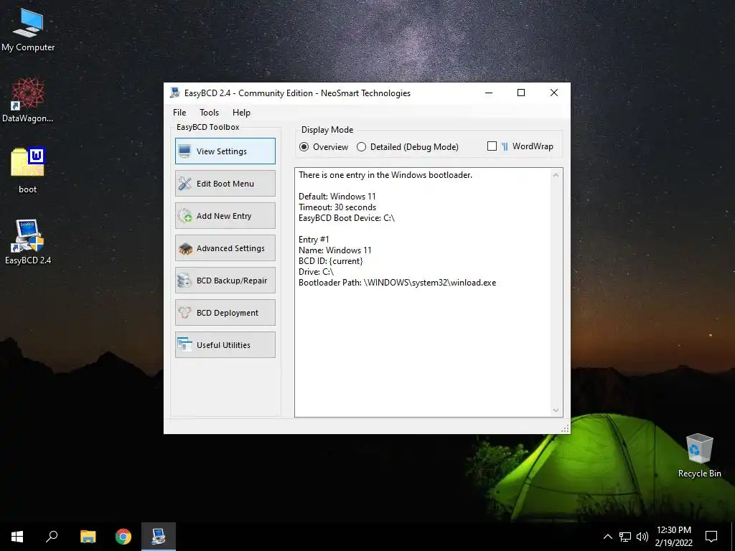
Task: Open the Help menu
Action: pos(241,113)
